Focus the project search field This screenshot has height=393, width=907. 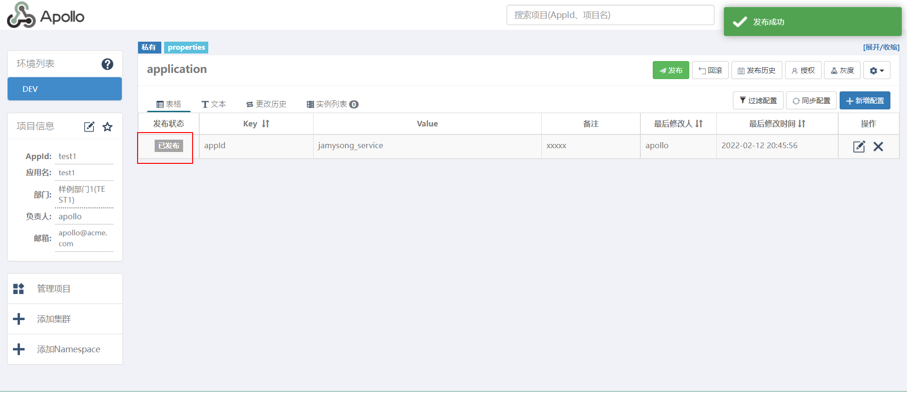point(610,15)
